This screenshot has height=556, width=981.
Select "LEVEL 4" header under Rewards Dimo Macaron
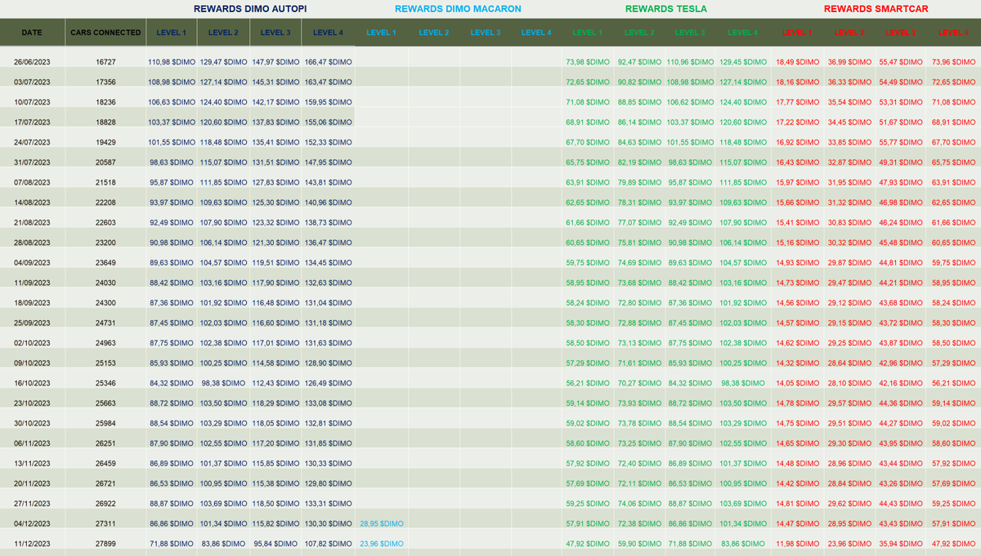click(536, 33)
